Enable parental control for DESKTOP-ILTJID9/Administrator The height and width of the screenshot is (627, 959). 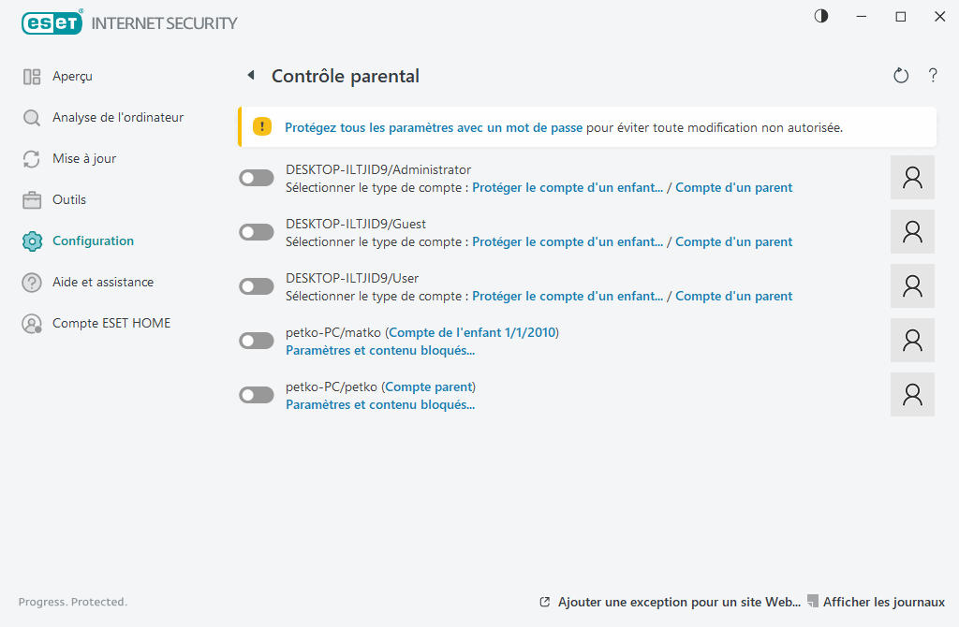click(x=256, y=177)
